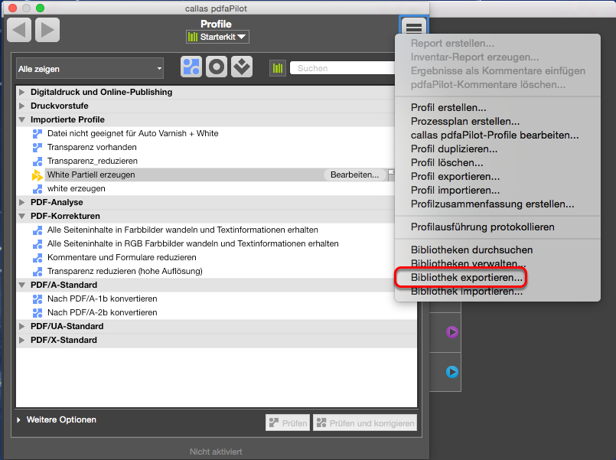The width and height of the screenshot is (616, 460).
Task: Click icon of white erzeugen profile
Action: 37,188
